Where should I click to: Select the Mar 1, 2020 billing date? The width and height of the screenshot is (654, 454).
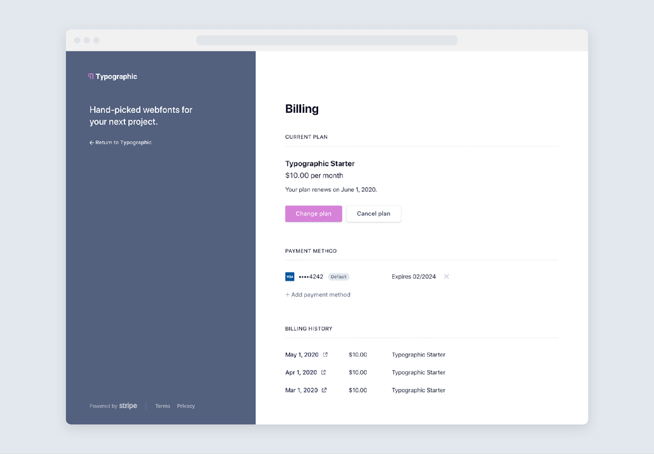click(301, 390)
